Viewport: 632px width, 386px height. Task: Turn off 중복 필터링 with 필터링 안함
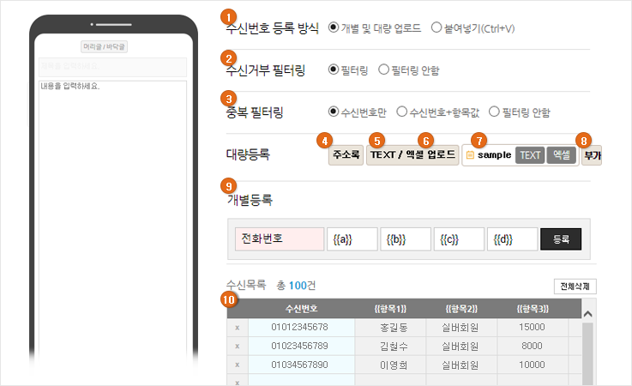tap(494, 112)
